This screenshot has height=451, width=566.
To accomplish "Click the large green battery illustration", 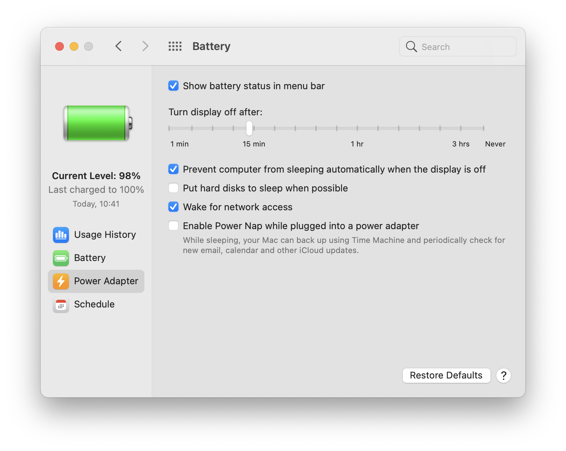I will tap(96, 123).
